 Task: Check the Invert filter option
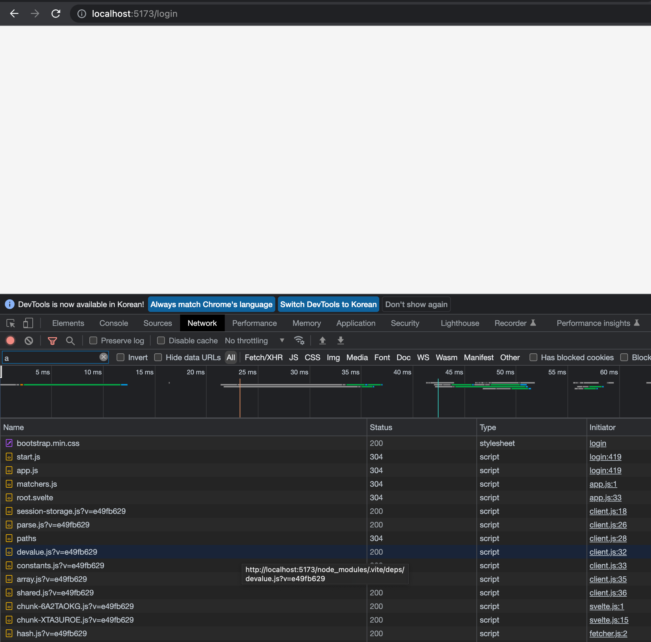coord(120,358)
